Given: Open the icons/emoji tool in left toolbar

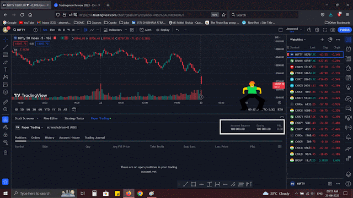Looking at the screenshot, I should tap(6, 92).
